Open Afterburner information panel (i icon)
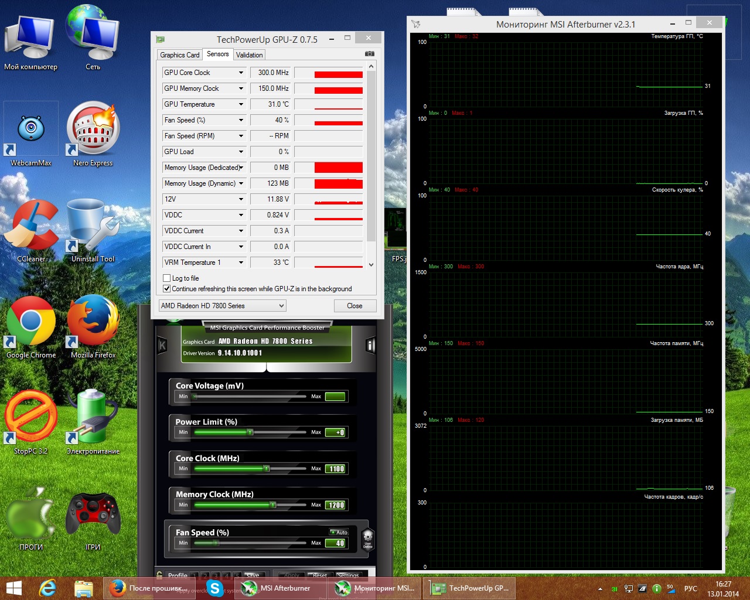 (370, 345)
